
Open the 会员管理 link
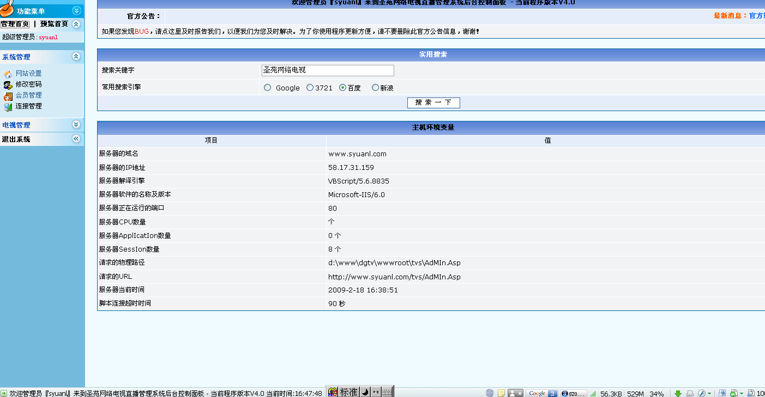click(28, 95)
